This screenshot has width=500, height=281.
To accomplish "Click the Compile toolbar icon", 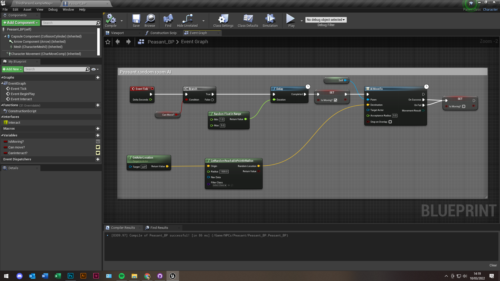I will coord(111,20).
